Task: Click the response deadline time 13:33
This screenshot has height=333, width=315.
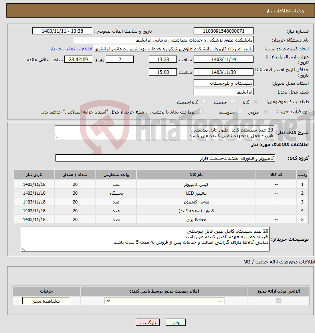Action: point(163,59)
